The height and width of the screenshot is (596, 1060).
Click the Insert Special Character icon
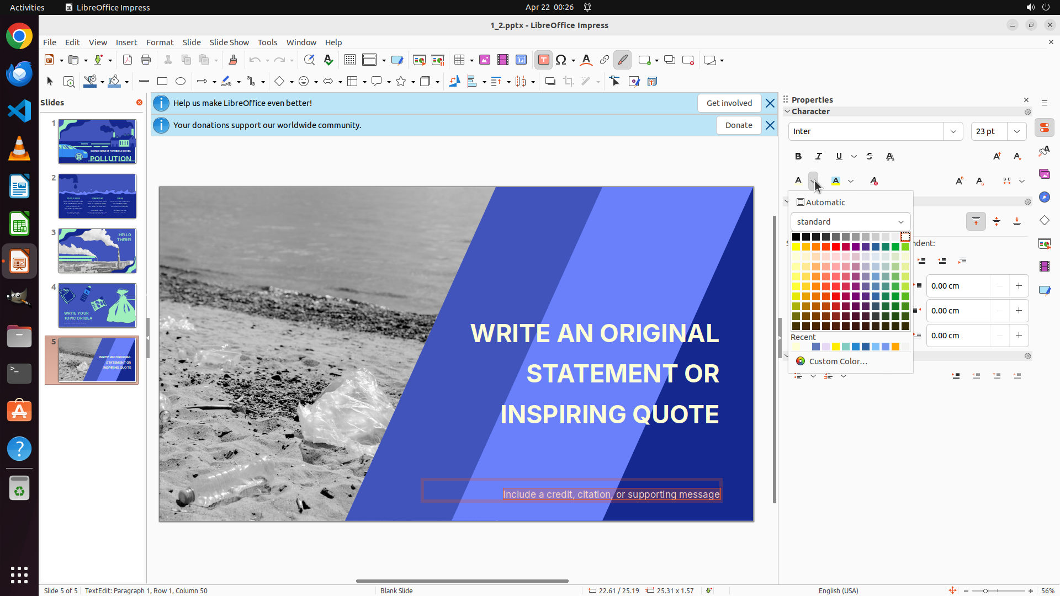(561, 60)
